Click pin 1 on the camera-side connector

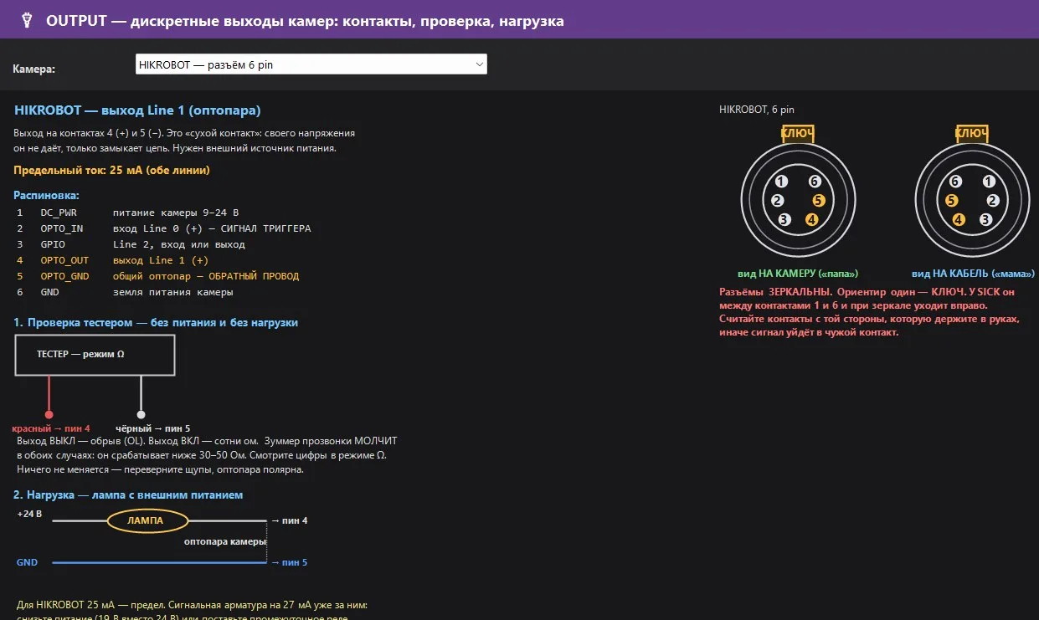coord(781,182)
